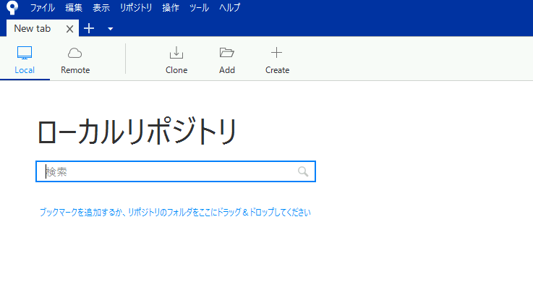
Task: Expand the tab list dropdown arrow
Action: tap(110, 29)
